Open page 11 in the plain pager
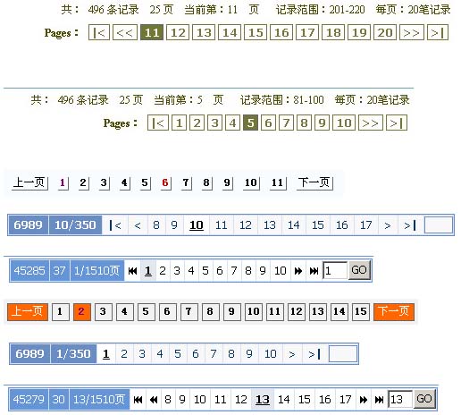 click(x=278, y=182)
